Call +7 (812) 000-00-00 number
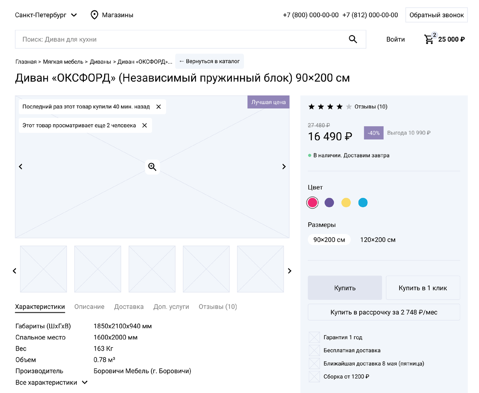The width and height of the screenshot is (479, 393). coord(370,15)
